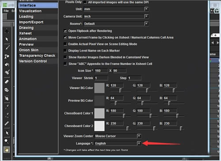Select the Brush tool in toolbar

(x=7, y=48)
